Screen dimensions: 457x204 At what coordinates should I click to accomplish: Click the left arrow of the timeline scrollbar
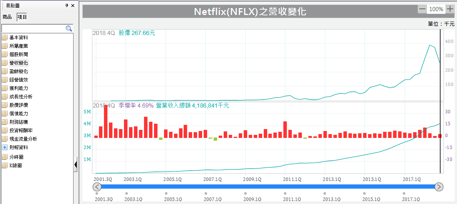[x=97, y=187]
